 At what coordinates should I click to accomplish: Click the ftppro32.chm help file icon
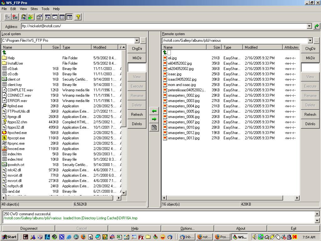pyautogui.click(x=4, y=122)
